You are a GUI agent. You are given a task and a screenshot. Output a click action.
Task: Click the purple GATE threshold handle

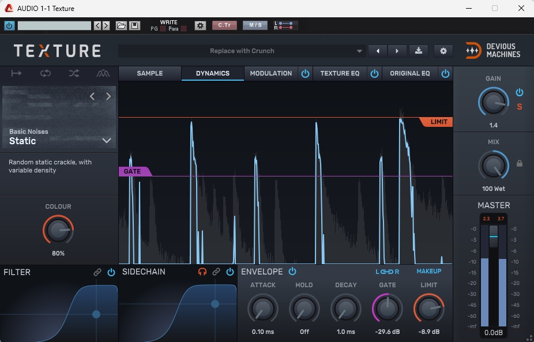click(x=135, y=171)
